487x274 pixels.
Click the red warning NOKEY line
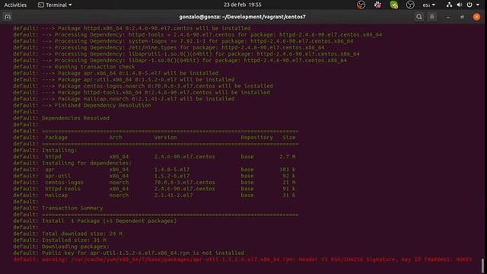(x=242, y=260)
